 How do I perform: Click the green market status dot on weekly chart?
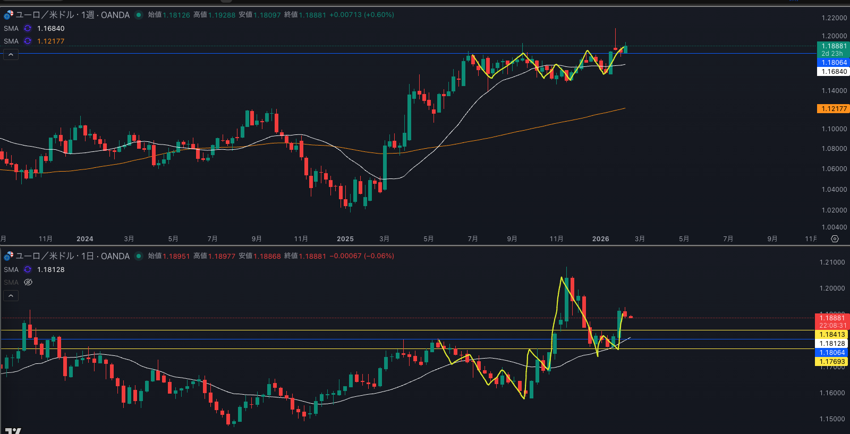coord(139,15)
